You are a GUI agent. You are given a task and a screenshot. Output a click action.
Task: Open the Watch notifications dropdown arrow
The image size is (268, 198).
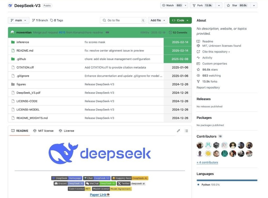(x=186, y=5)
